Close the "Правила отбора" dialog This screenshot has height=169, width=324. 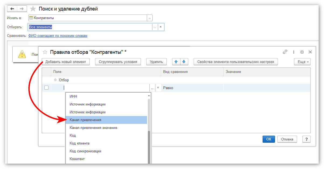[310, 52]
